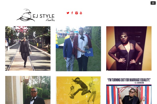Open the Facebook page icon
Image resolution: width=157 pixels, height=104 pixels.
pyautogui.click(x=72, y=13)
